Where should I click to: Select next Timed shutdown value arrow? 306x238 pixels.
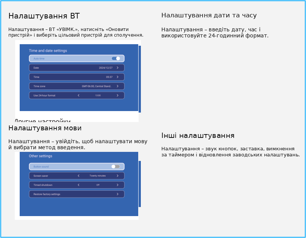(x=117, y=185)
